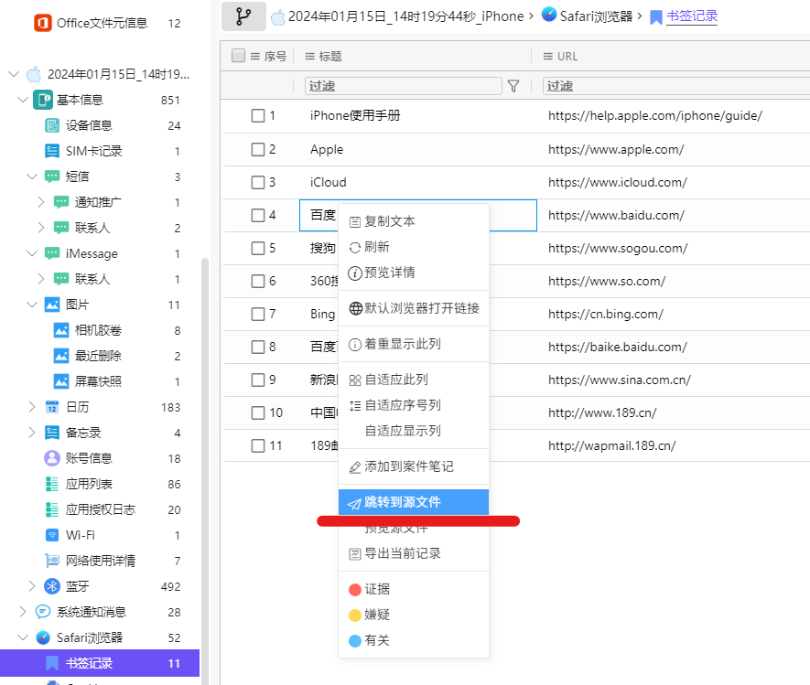Click the Safari浏览器 compass icon in breadcrumb
Screen dimensions: 810x685
point(549,15)
